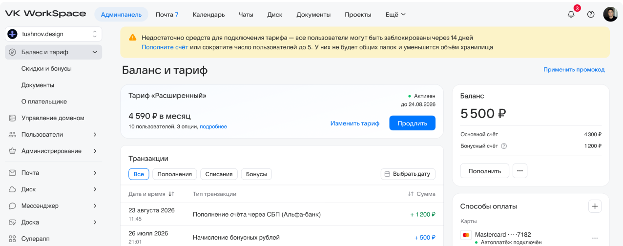Open the Ещё dropdown in top navigation

395,15
